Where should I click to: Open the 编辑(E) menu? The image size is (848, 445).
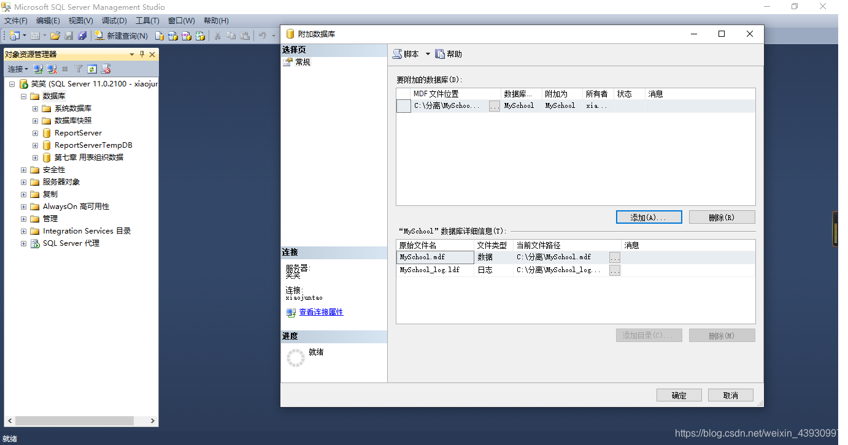[48, 21]
